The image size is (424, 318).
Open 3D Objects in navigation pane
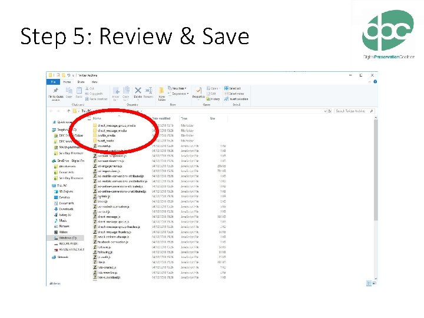coord(64,191)
